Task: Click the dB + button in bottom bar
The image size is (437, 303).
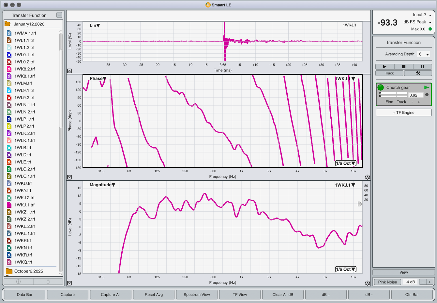Action: coord(326,295)
